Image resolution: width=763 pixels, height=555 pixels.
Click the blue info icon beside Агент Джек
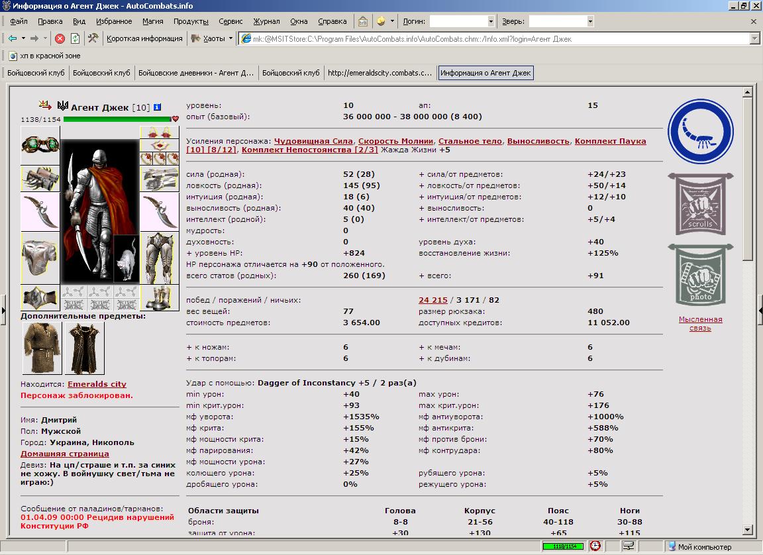(x=157, y=107)
